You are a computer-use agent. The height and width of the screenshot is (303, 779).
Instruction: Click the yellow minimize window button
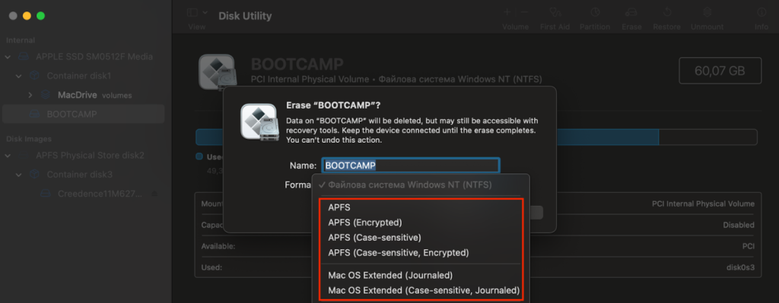tap(27, 16)
